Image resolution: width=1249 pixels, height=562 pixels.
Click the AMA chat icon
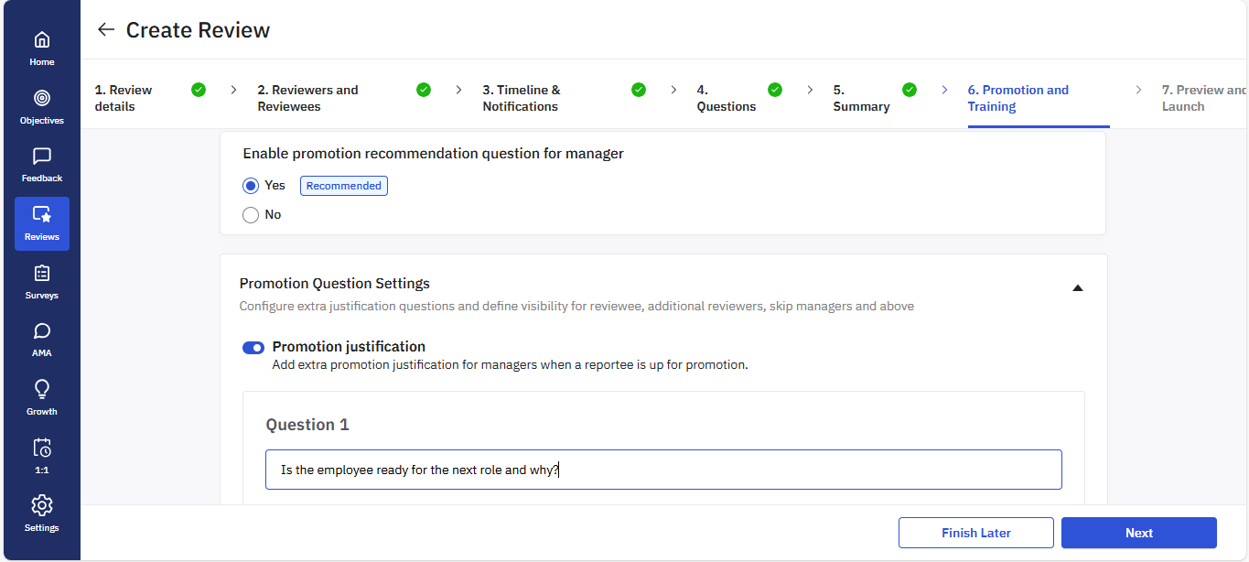[42, 339]
